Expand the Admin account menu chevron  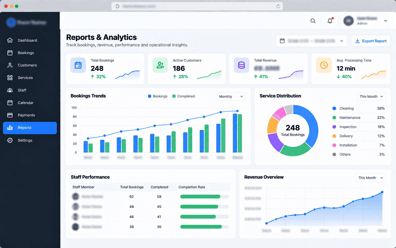(386, 21)
